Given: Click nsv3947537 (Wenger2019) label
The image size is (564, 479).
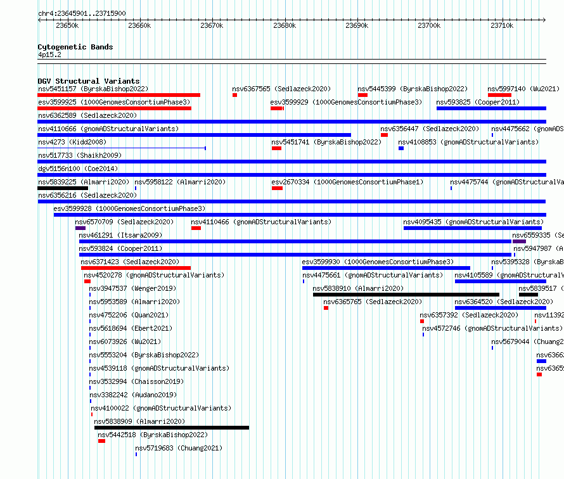Looking at the screenshot, I should (132, 288).
